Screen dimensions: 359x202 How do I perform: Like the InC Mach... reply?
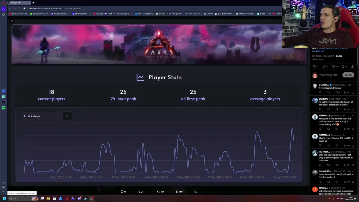point(337,165)
